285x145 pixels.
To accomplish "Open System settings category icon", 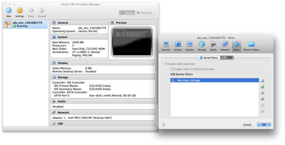I will tap(178, 46).
